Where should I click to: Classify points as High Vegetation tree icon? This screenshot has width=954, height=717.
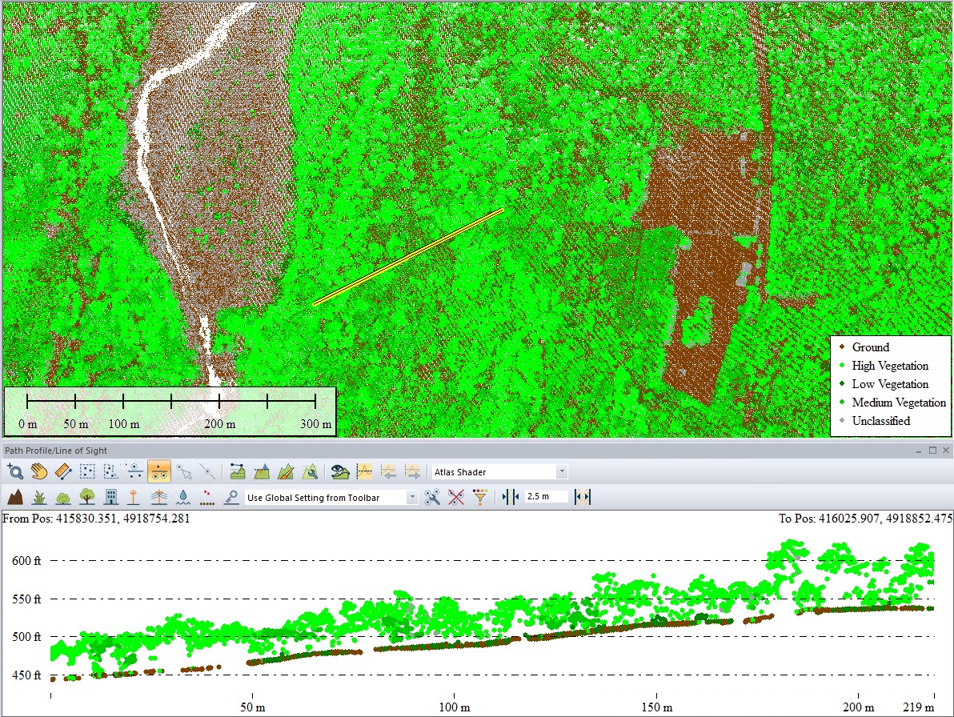tap(87, 497)
